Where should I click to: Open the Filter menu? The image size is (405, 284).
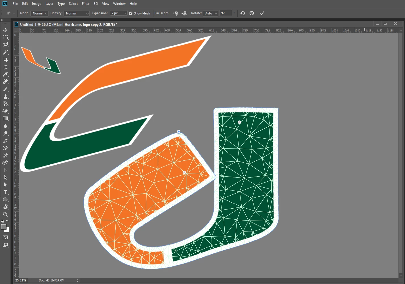pos(86,4)
